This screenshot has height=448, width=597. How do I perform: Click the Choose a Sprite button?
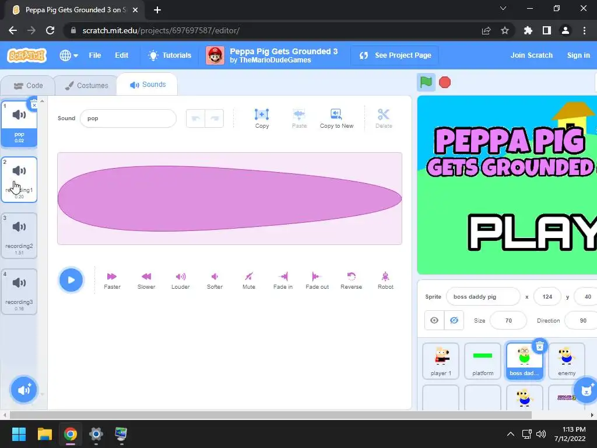[587, 389]
